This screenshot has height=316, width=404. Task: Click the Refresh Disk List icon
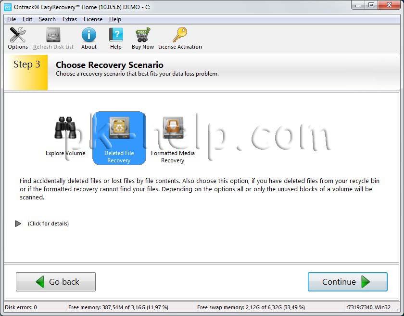coord(53,35)
